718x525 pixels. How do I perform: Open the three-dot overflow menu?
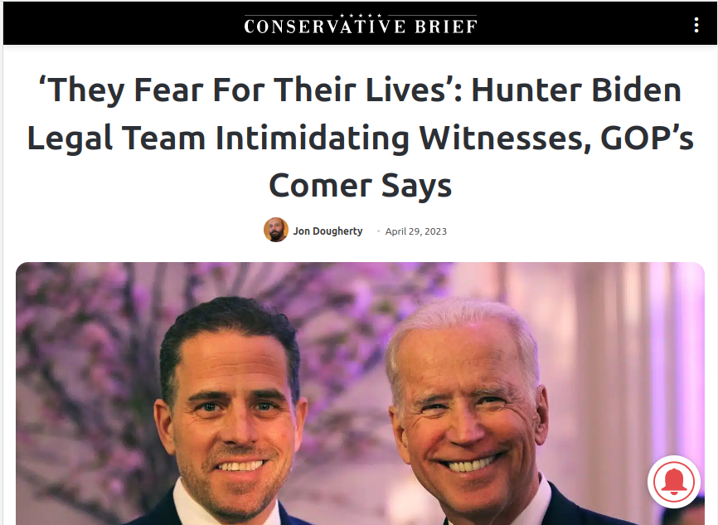pos(696,25)
